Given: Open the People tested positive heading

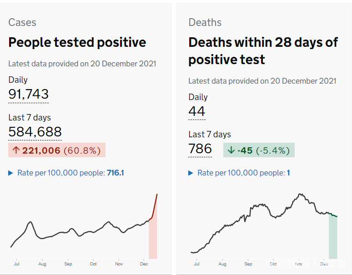Looking at the screenshot, I should (77, 43).
